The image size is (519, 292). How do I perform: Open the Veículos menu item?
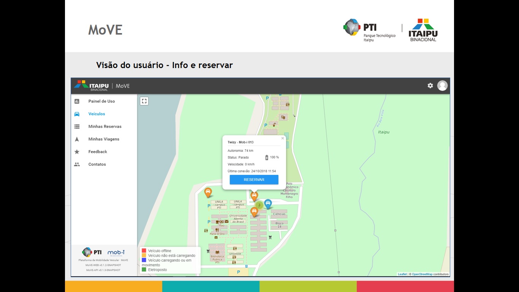[x=97, y=114]
